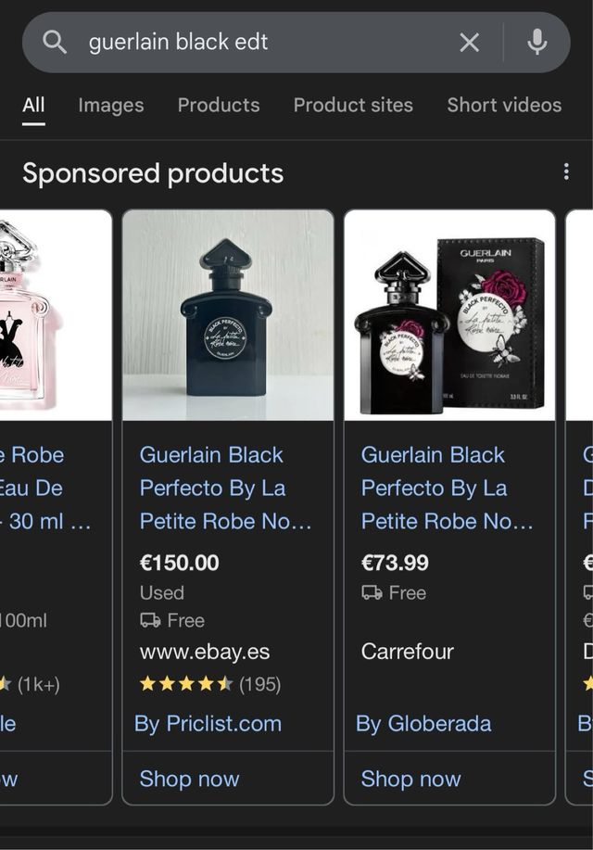Click Shop now under Carrefour listing
593x850 pixels.
point(410,779)
